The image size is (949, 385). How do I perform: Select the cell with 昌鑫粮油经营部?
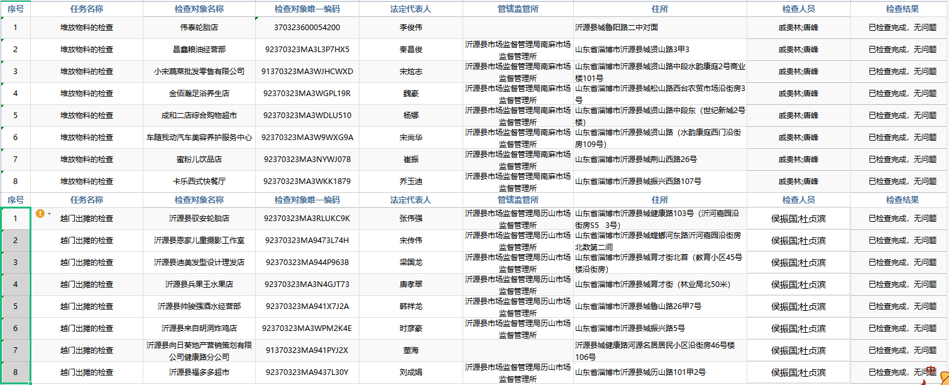(x=199, y=50)
